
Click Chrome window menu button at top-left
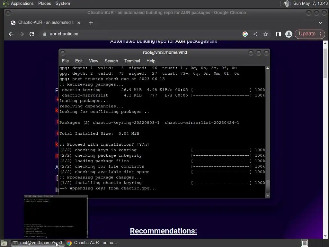(8, 13)
